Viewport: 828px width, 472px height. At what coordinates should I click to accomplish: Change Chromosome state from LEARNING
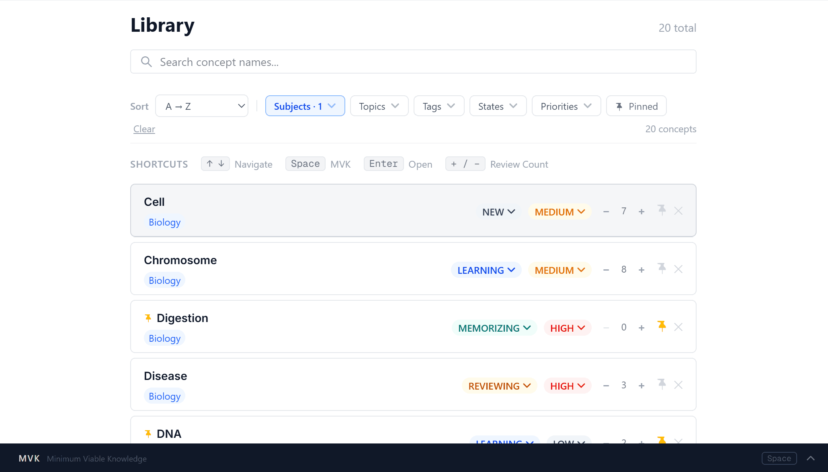(x=486, y=270)
